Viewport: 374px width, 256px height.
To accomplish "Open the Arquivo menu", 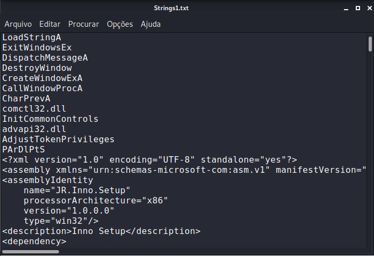I will 18,24.
